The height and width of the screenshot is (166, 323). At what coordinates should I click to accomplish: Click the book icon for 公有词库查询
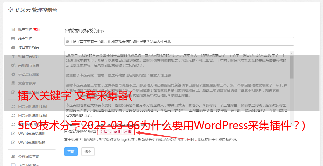click(13, 157)
